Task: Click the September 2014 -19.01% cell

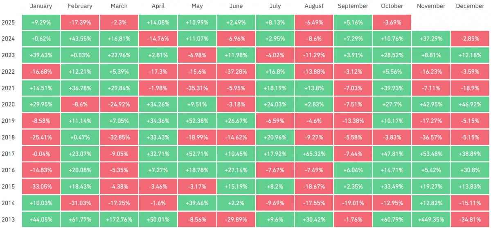Action: pos(353,203)
